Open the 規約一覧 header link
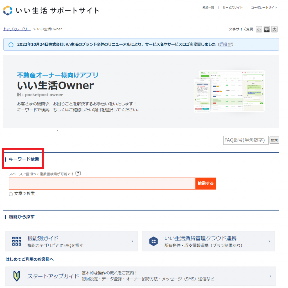The width and height of the screenshot is (288, 288). point(208,8)
